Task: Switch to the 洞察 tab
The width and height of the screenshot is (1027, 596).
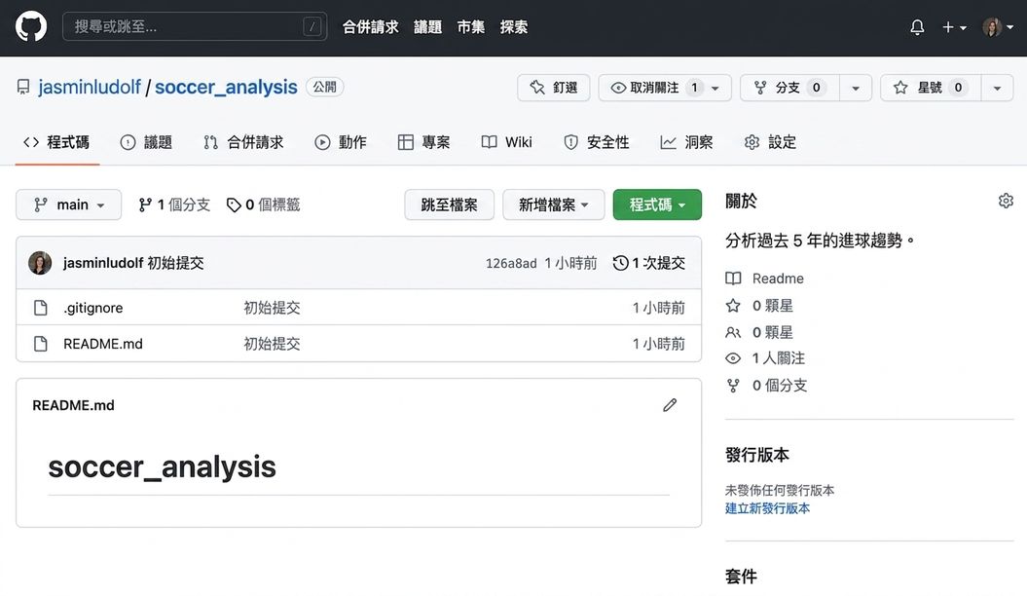Action: (686, 142)
